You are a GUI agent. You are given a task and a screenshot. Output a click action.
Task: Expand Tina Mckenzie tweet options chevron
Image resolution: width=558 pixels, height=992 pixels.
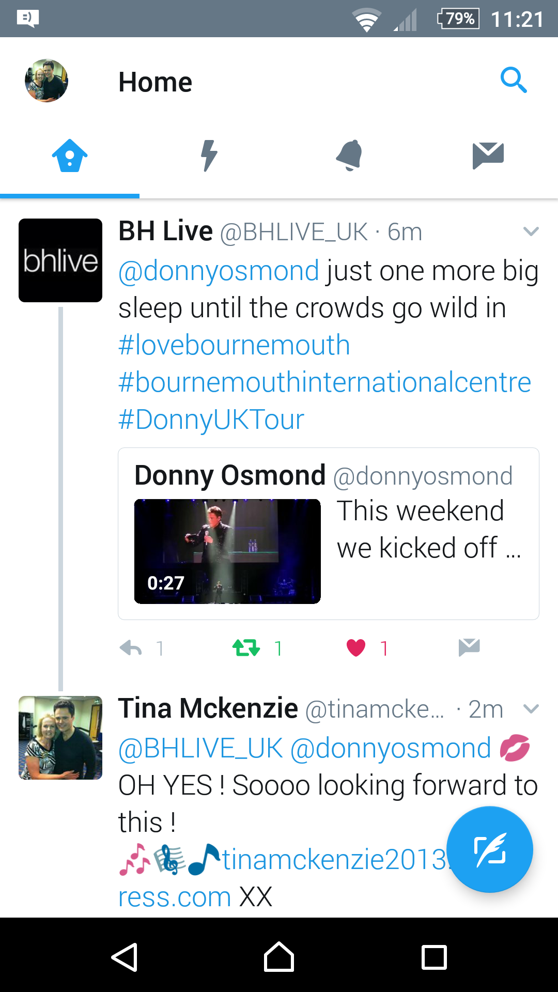tap(531, 708)
